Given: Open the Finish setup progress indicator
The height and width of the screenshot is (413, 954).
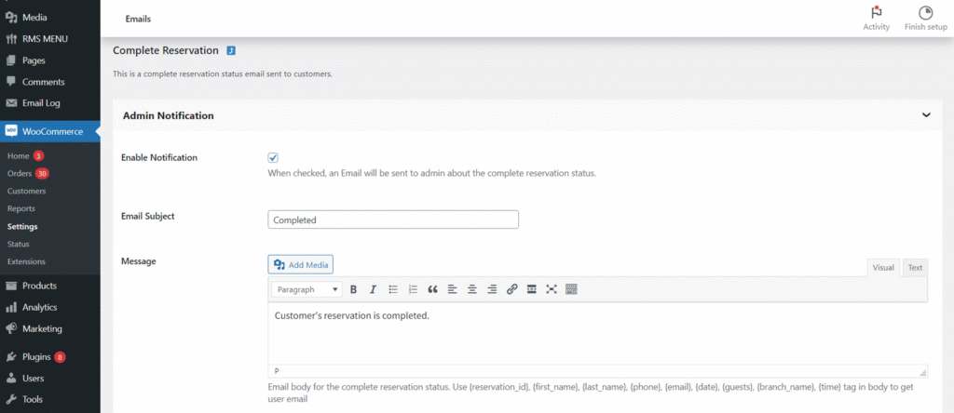Looking at the screenshot, I should point(925,19).
